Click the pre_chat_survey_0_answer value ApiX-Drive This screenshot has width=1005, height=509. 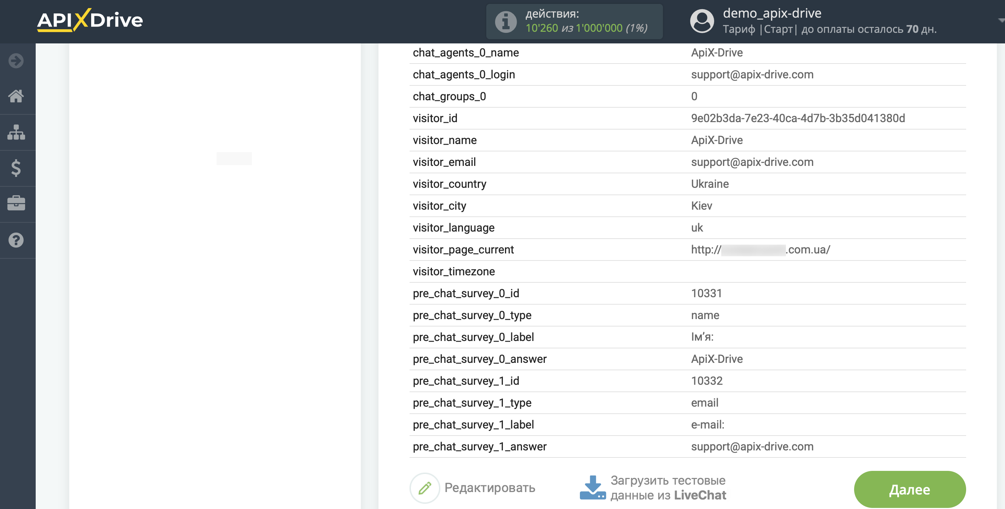[717, 359]
